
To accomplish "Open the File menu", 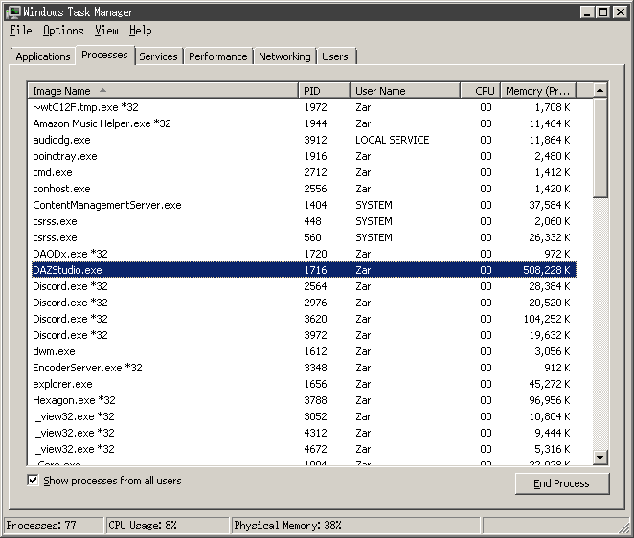I will [x=21, y=31].
